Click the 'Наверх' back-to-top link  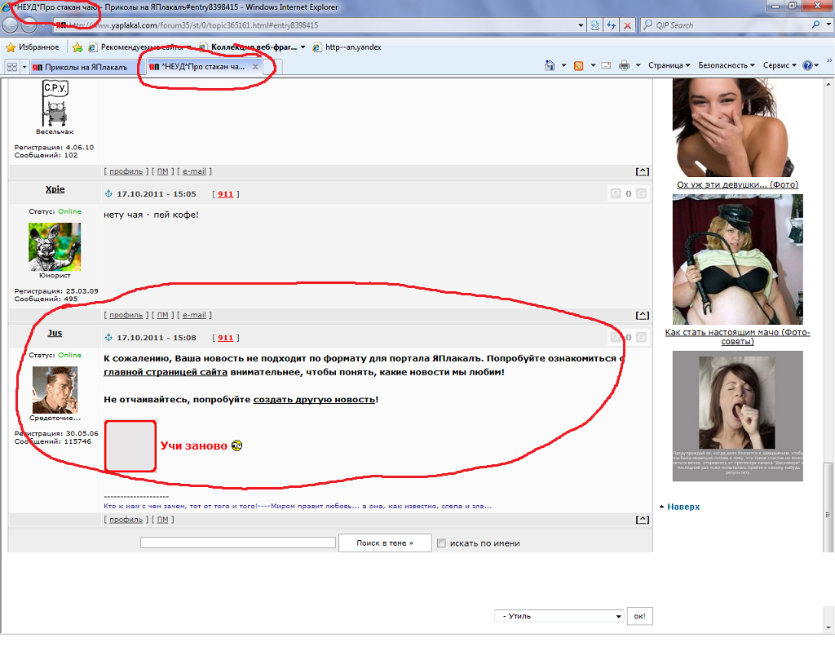point(683,507)
